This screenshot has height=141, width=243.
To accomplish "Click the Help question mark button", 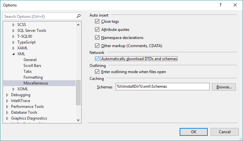I will point(220,5).
